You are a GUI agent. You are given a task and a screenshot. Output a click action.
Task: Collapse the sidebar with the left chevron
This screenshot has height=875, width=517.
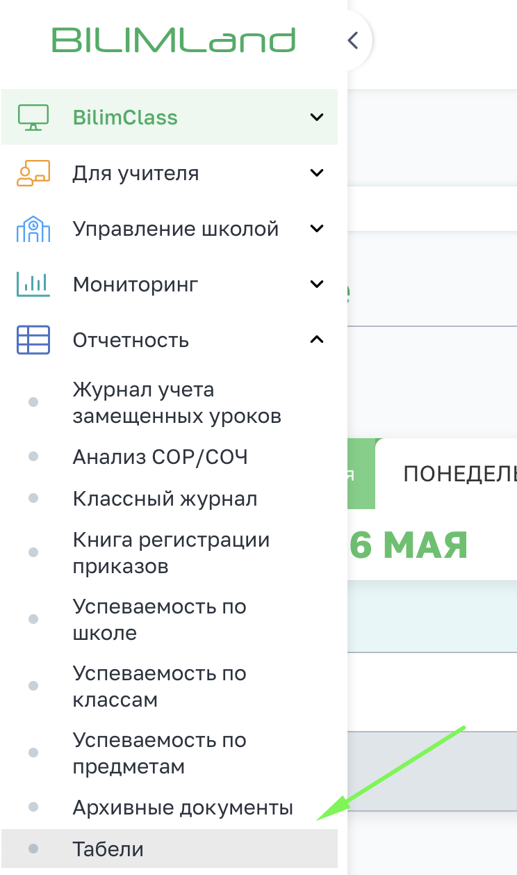(352, 40)
